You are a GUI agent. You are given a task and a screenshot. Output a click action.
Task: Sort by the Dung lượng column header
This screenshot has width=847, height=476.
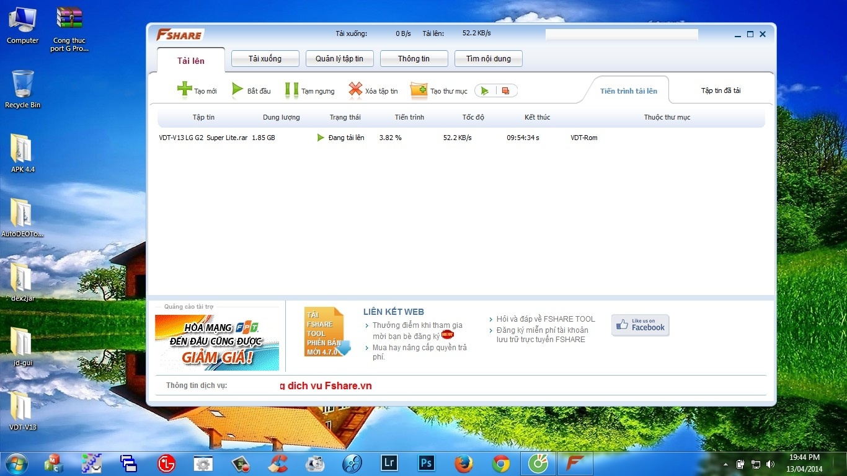coord(281,117)
